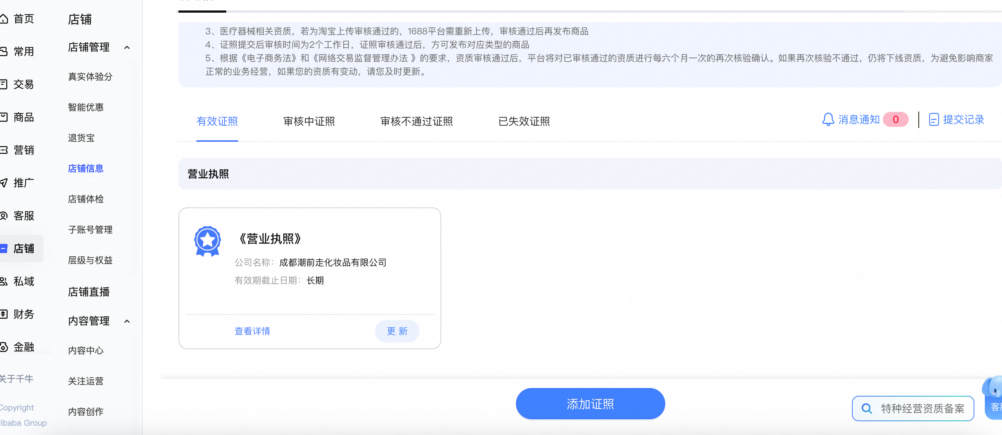Click the 提交记录 document icon

pos(934,119)
